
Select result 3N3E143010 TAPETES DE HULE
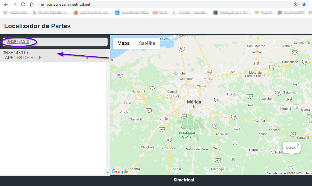(53, 55)
